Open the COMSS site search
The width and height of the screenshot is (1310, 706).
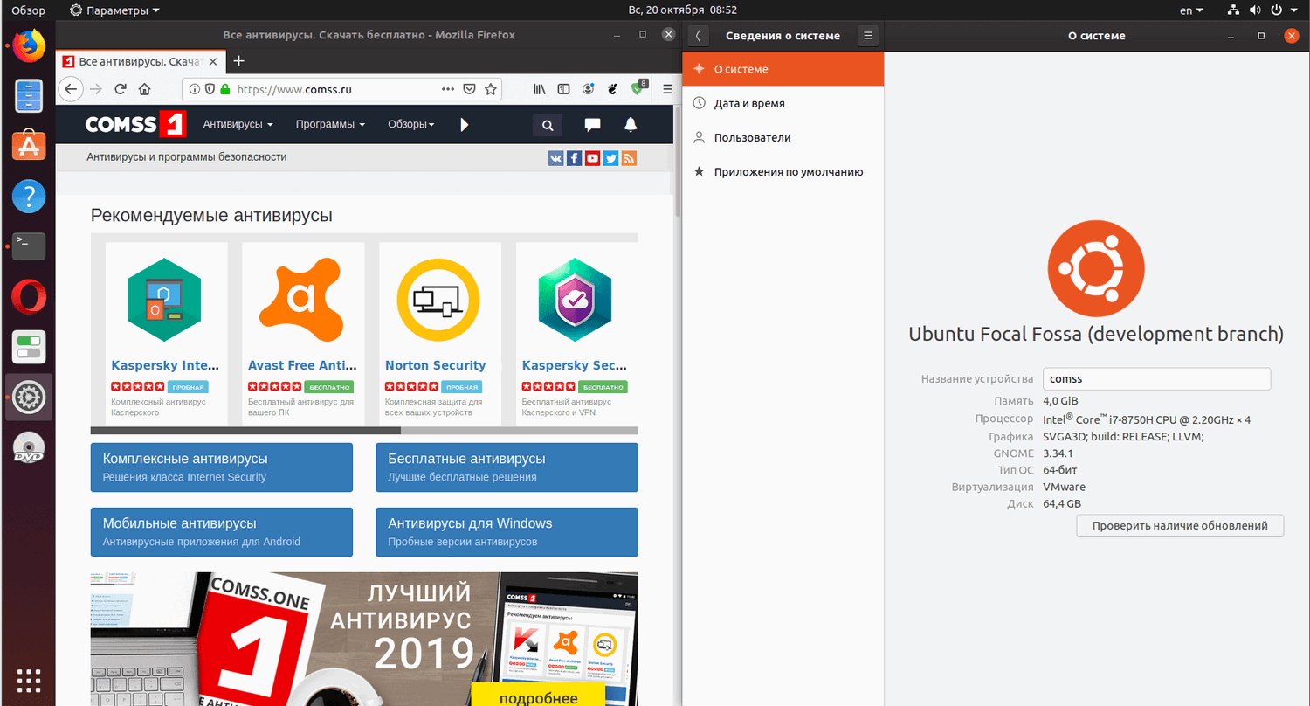(x=548, y=124)
